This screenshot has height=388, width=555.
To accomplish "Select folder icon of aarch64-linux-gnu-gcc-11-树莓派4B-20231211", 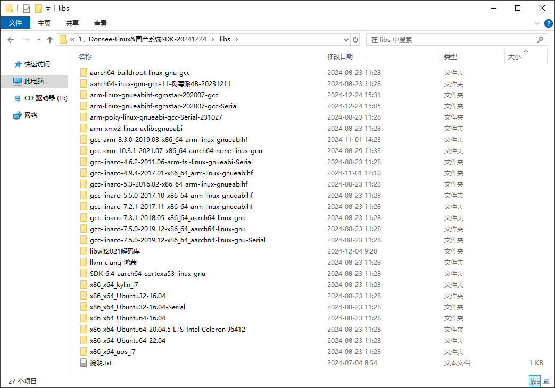I will [84, 84].
